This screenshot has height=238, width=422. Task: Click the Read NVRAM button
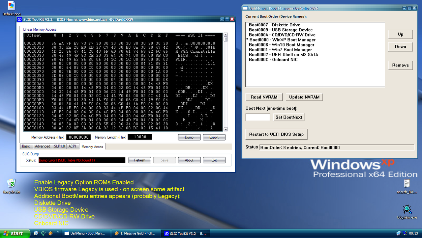coord(264,97)
